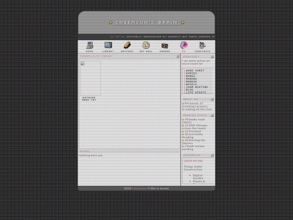The image size is (293, 220).
Task: Open the Home computer icon
Action: [90, 45]
